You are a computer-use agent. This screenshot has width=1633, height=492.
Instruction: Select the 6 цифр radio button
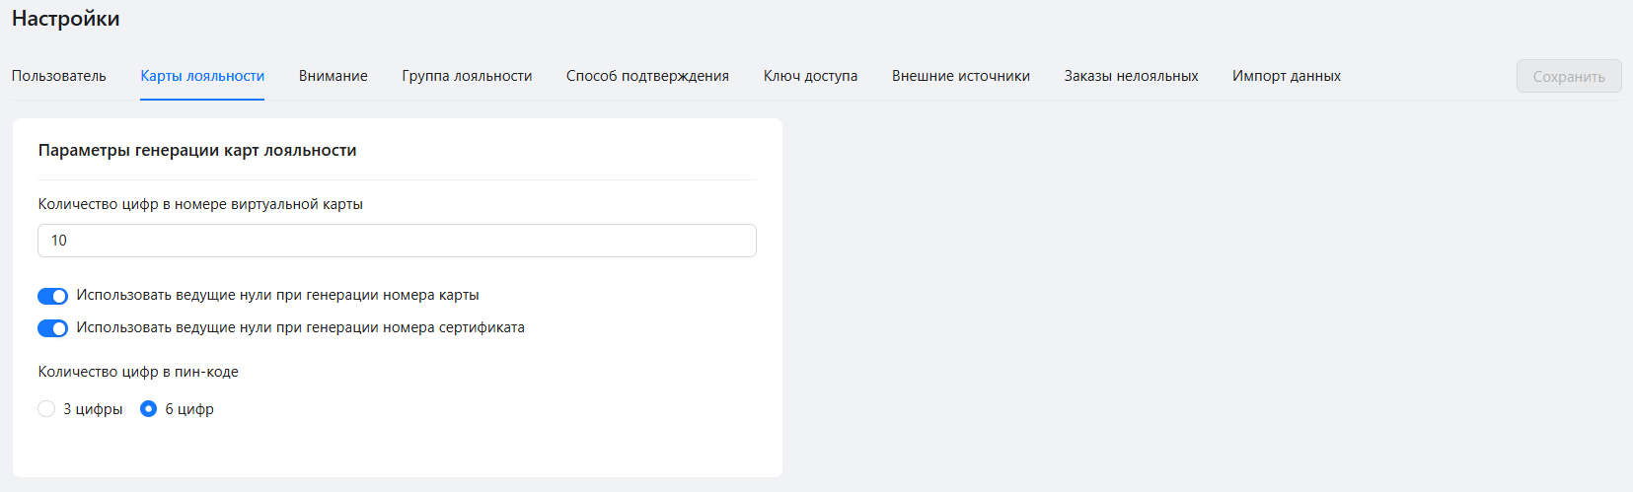tap(148, 409)
